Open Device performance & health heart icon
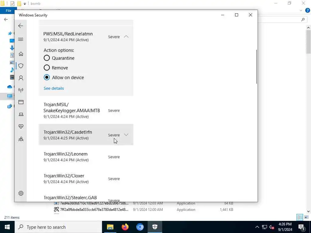 [x=21, y=127]
